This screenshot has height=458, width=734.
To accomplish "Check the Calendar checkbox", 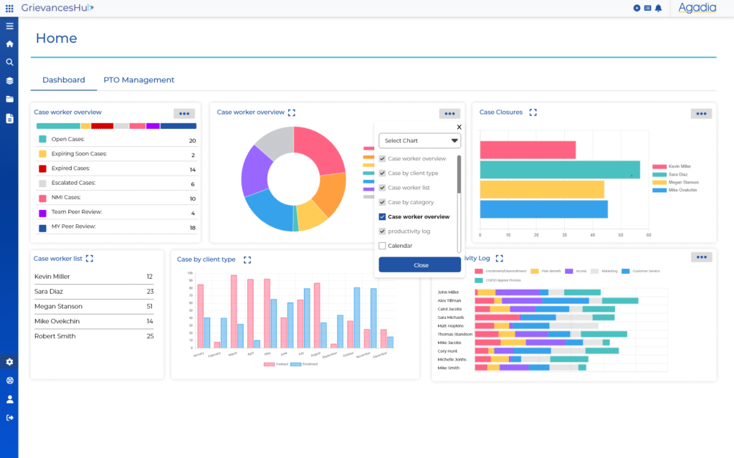I will point(382,246).
